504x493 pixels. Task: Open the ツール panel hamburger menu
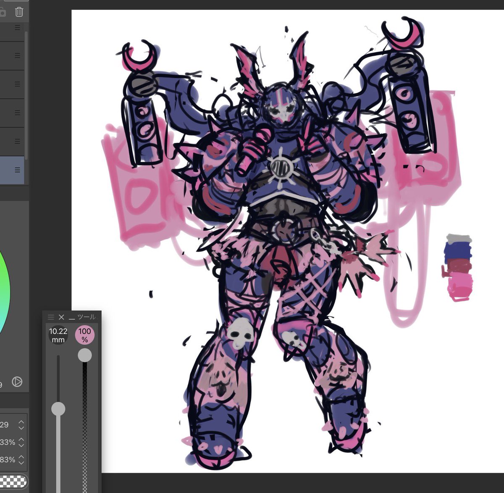[x=51, y=317]
